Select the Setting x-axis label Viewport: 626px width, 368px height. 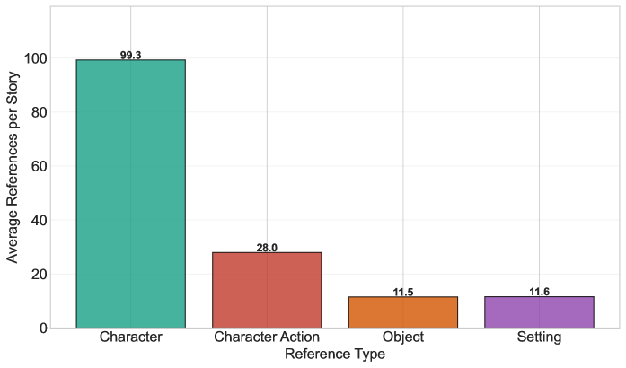tap(539, 337)
